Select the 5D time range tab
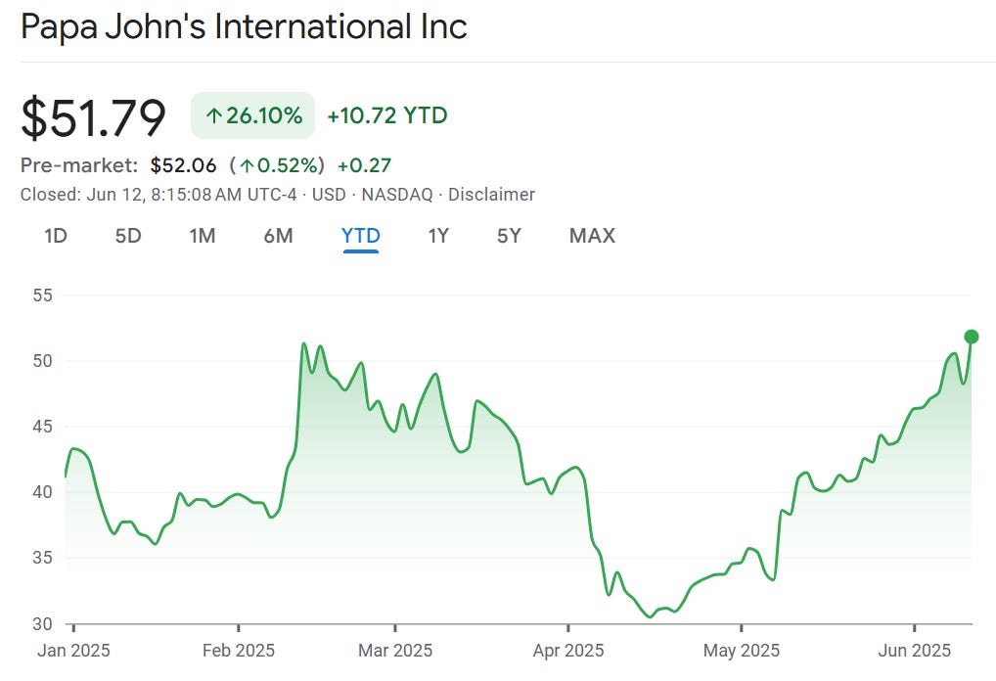 (127, 236)
